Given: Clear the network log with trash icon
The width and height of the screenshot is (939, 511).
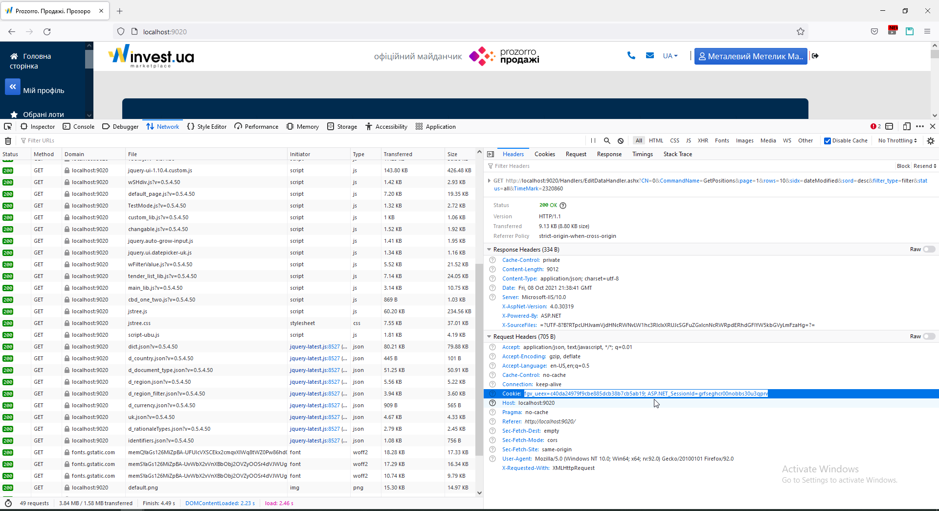Looking at the screenshot, I should (x=8, y=141).
